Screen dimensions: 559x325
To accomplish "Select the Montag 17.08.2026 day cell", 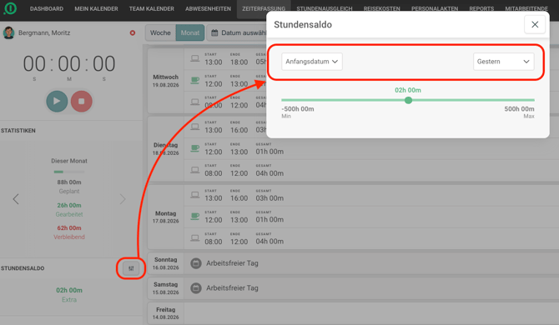I will coord(165,217).
